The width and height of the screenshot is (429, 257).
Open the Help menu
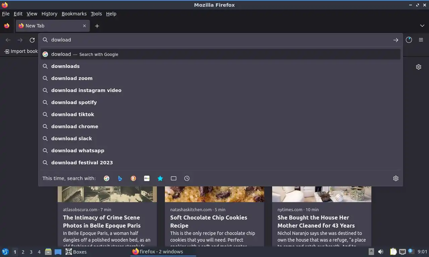tap(111, 14)
